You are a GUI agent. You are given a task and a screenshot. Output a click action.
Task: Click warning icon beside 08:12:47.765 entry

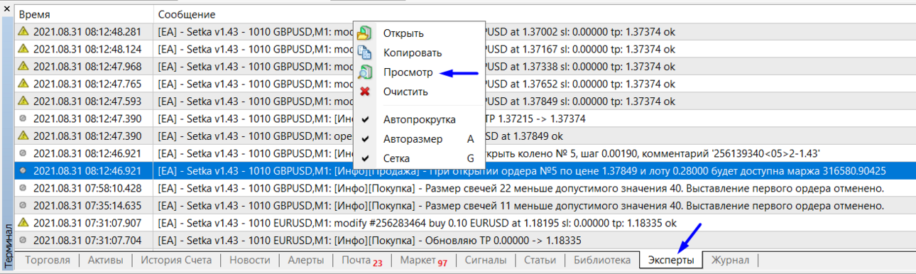click(x=23, y=84)
